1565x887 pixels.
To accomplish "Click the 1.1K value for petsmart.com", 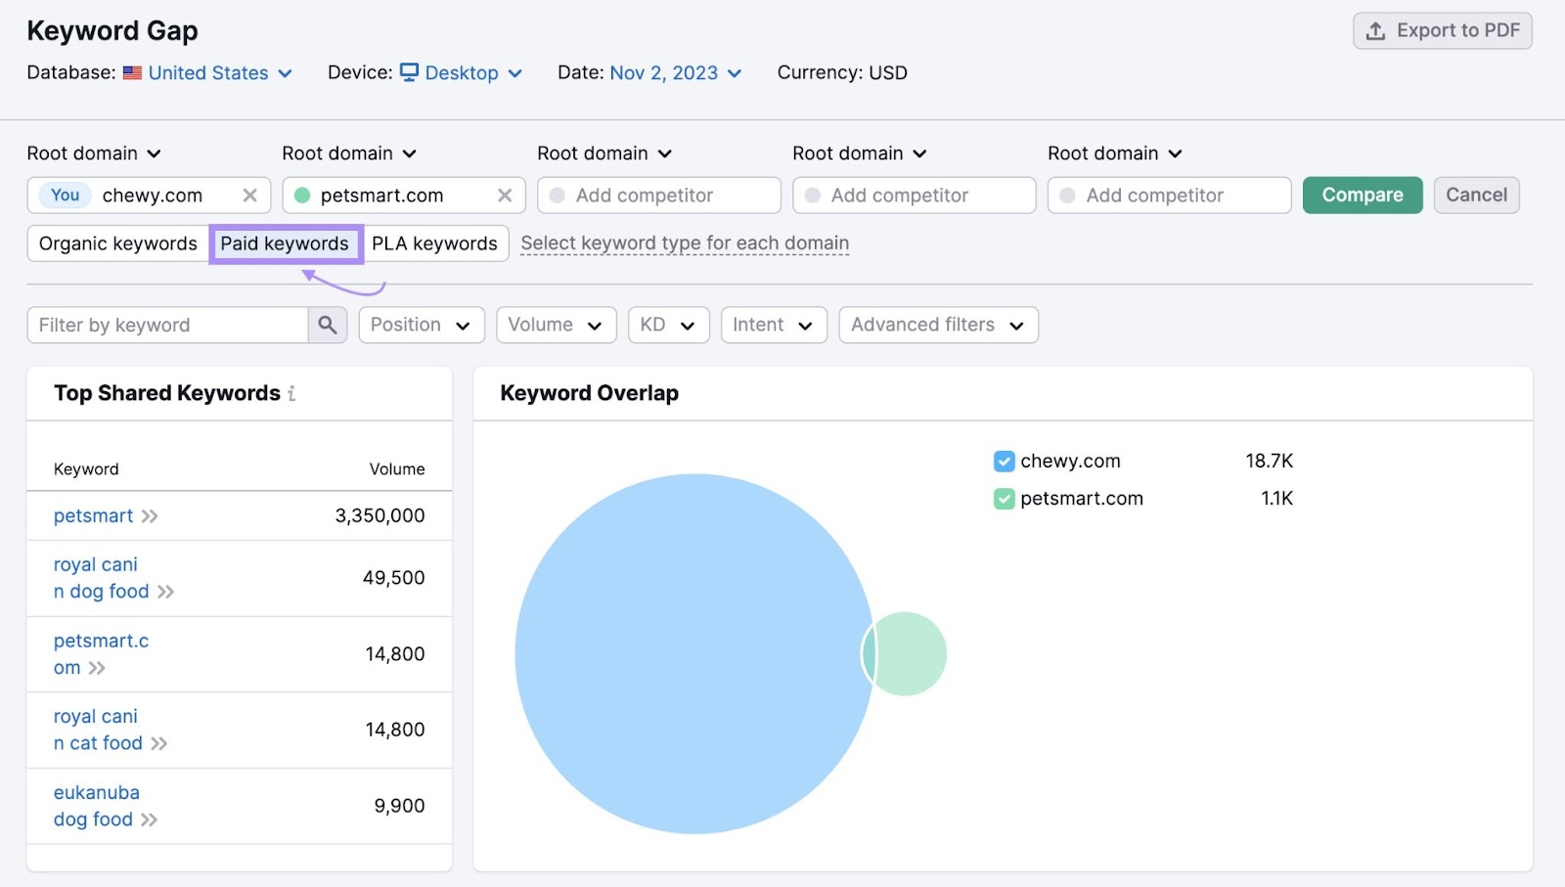I will [x=1276, y=499].
